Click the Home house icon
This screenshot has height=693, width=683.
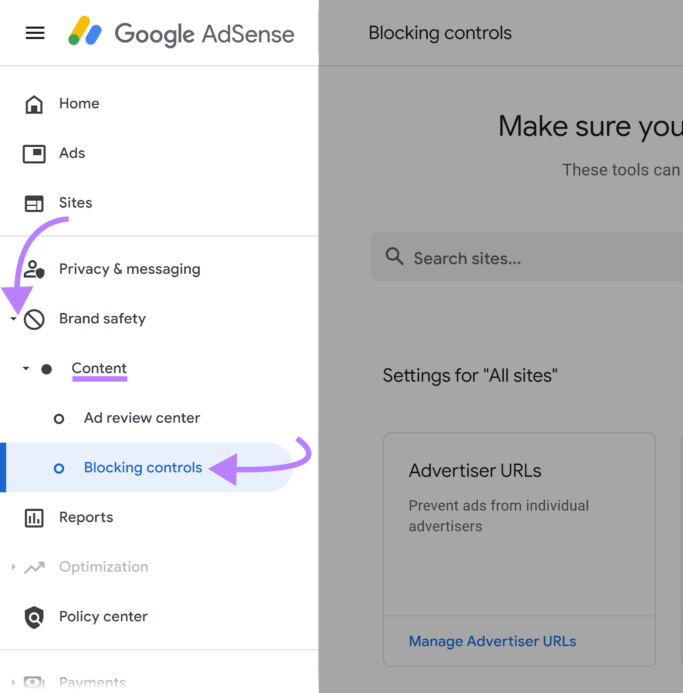coord(34,104)
